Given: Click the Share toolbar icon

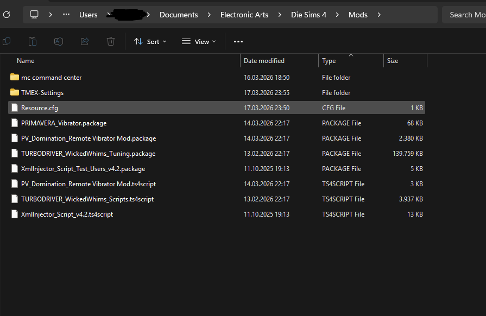Looking at the screenshot, I should pos(85,41).
